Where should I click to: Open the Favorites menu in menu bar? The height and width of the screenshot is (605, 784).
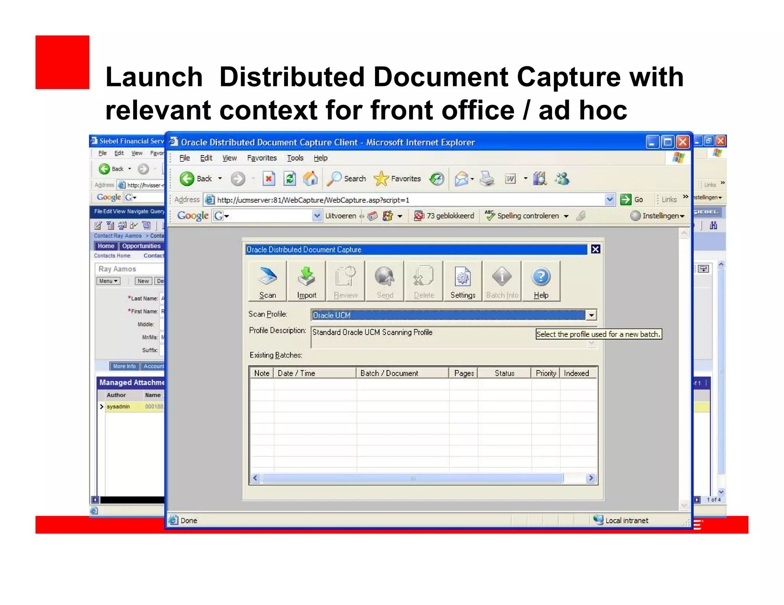click(262, 158)
